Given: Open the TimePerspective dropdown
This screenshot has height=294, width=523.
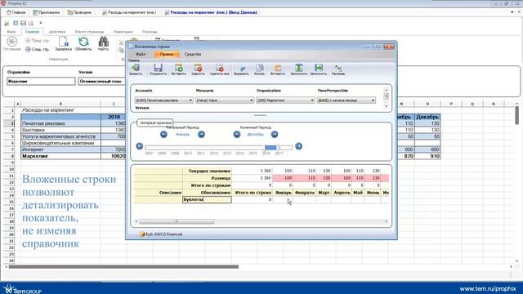Looking at the screenshot, I should 346,100.
